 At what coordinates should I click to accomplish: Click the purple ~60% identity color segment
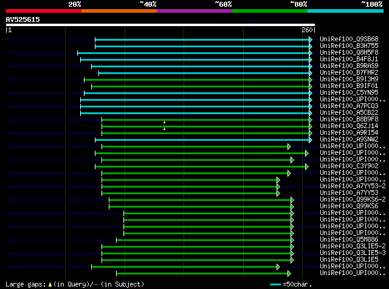tap(194, 11)
